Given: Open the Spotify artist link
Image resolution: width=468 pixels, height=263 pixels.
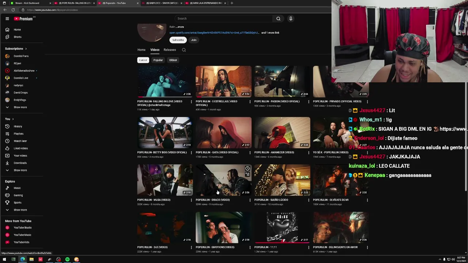Looking at the screenshot, I should click(x=214, y=33).
